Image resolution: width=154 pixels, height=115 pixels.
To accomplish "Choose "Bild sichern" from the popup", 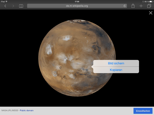I will [116, 63].
